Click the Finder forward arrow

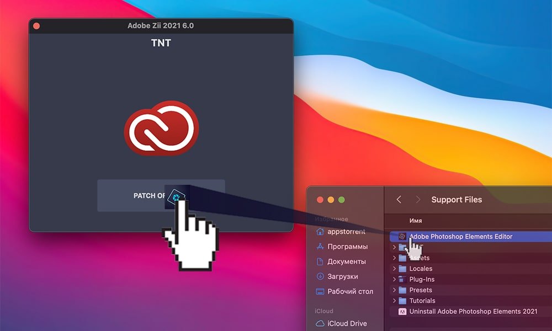418,200
